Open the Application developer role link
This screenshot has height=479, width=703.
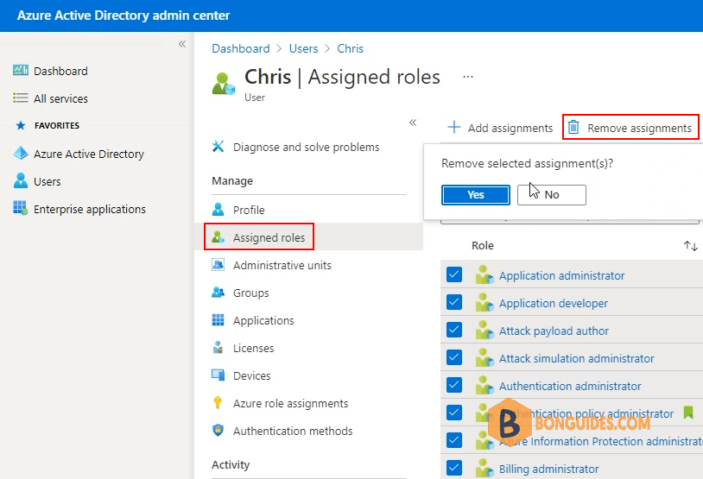pyautogui.click(x=554, y=303)
